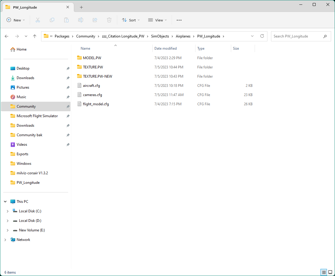
Task: Collapse the This PC tree node
Action: point(5,202)
